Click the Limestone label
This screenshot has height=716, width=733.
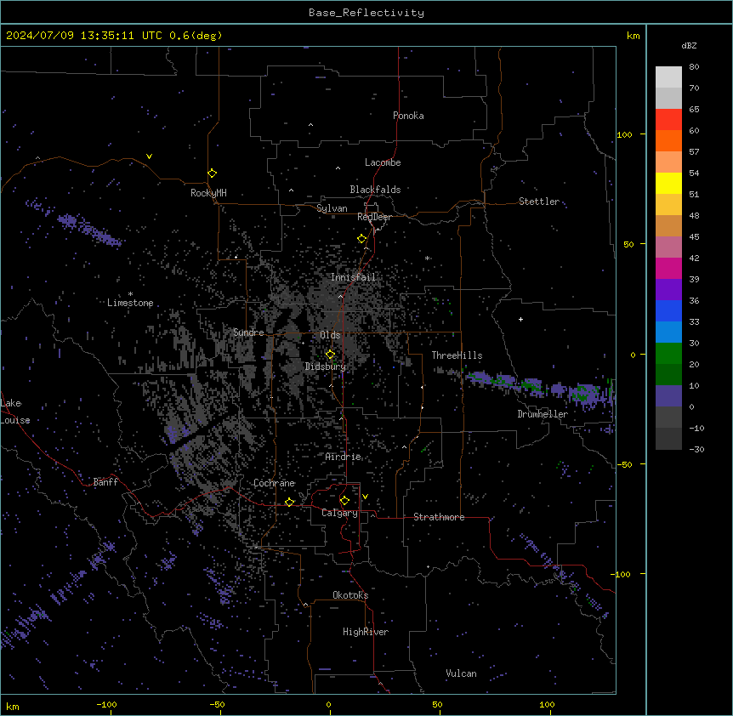[x=130, y=303]
